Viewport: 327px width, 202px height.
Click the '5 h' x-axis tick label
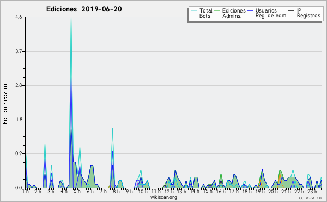[77, 191]
